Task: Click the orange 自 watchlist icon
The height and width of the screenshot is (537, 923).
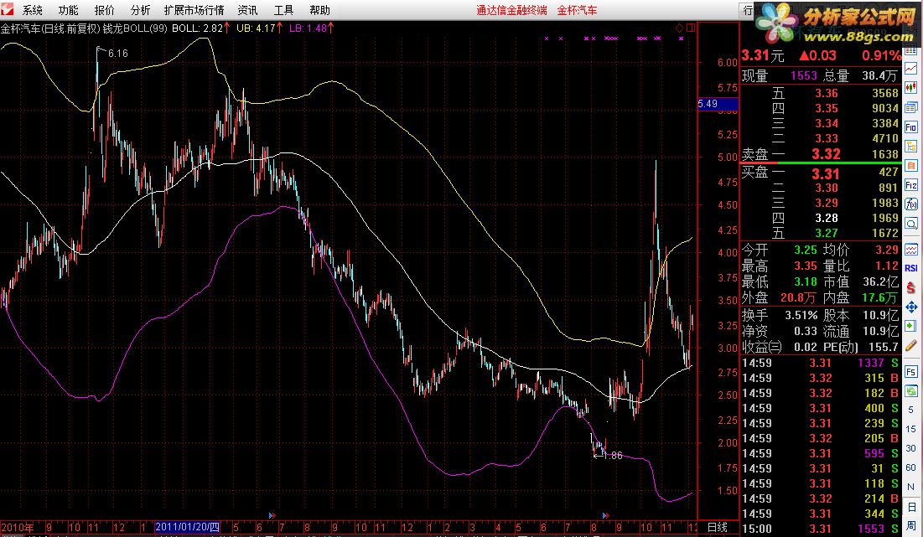Action: tap(910, 166)
